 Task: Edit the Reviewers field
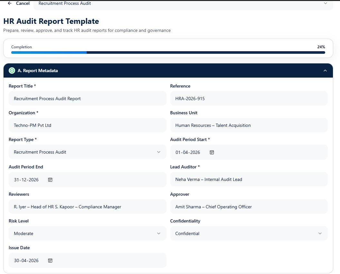pyautogui.click(x=87, y=207)
